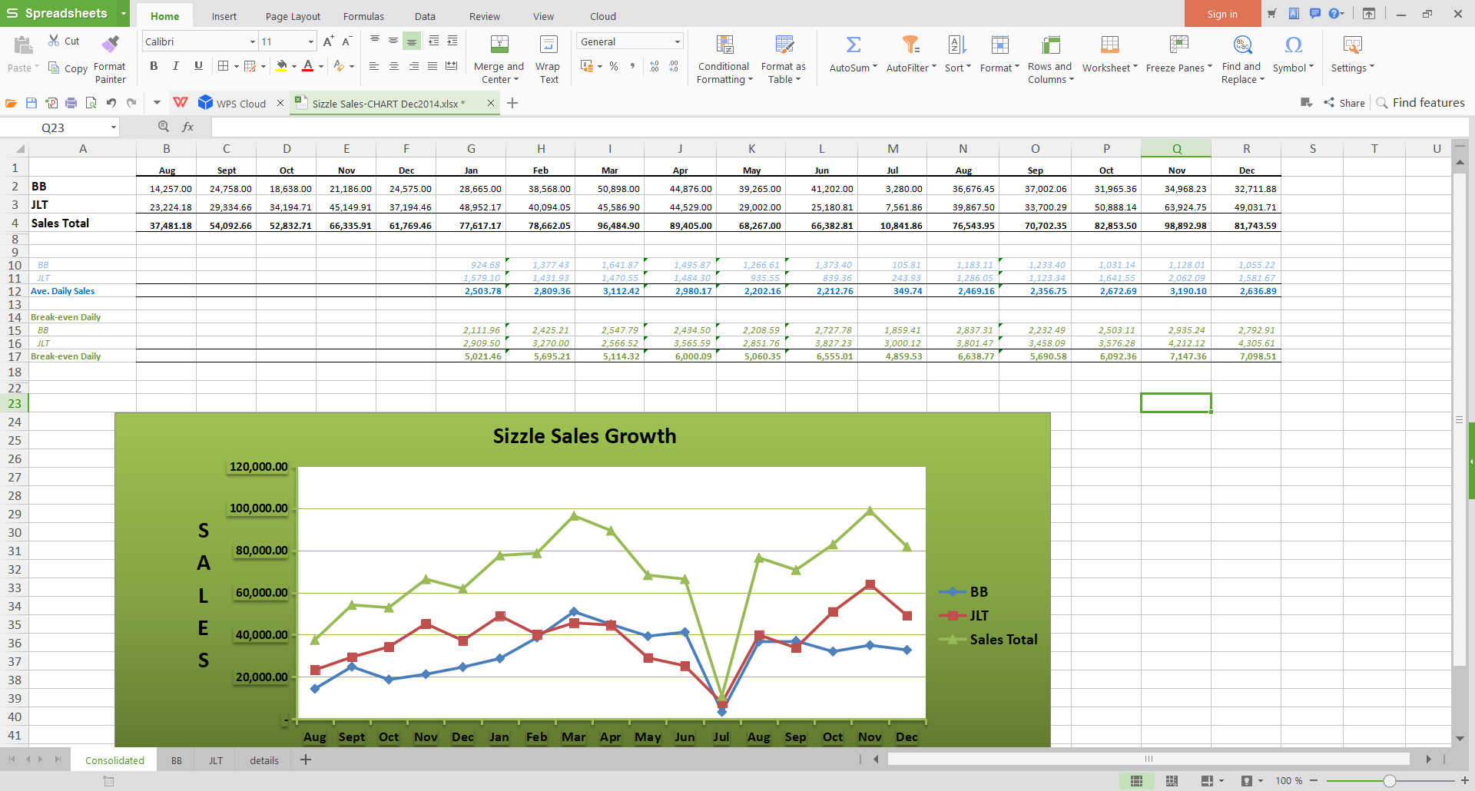Viewport: 1475px width, 791px height.
Task: Open the Formulas ribbon tab
Action: point(363,16)
